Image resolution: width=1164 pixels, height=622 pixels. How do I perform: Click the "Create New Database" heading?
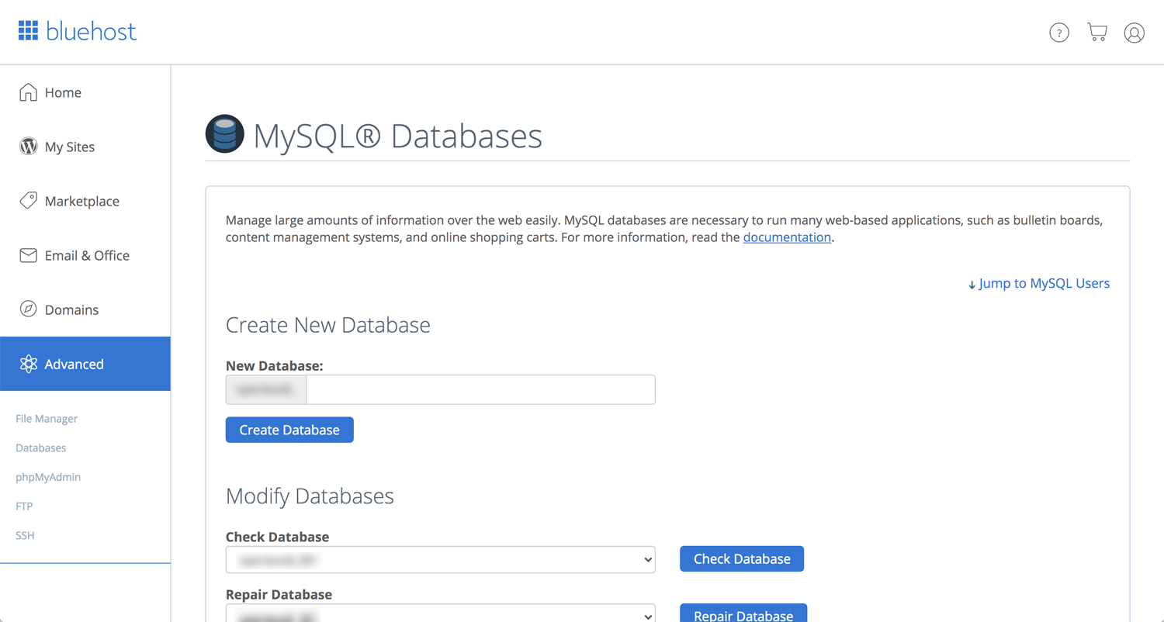pyautogui.click(x=328, y=324)
